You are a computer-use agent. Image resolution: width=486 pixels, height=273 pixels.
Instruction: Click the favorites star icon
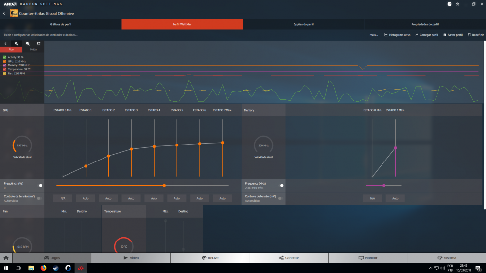(457, 4)
